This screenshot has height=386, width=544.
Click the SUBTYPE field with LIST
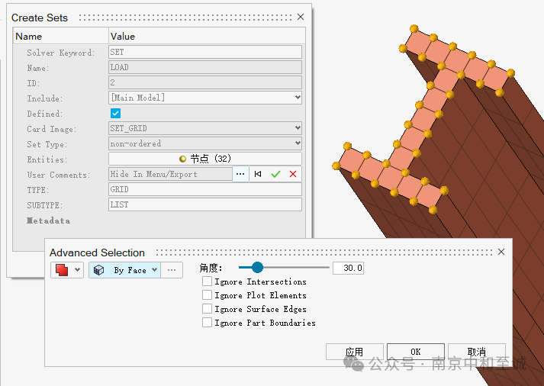tap(205, 204)
